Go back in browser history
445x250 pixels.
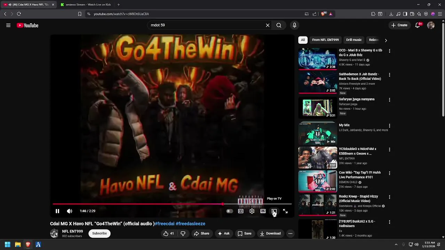pos(5,14)
